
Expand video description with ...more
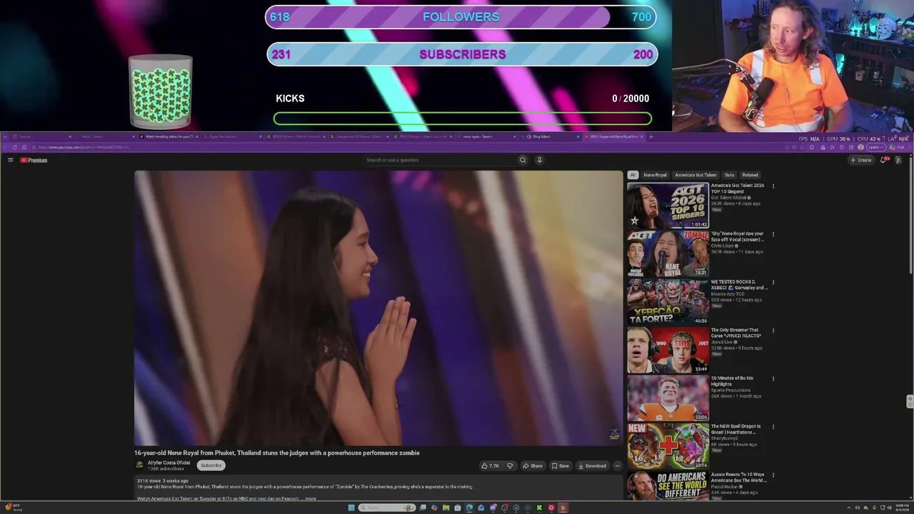click(x=309, y=498)
